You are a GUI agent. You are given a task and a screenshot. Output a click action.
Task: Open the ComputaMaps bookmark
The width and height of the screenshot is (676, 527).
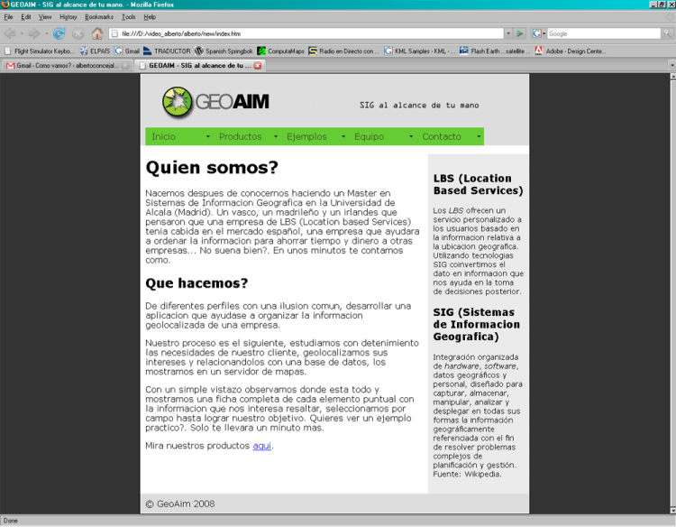pyautogui.click(x=280, y=51)
